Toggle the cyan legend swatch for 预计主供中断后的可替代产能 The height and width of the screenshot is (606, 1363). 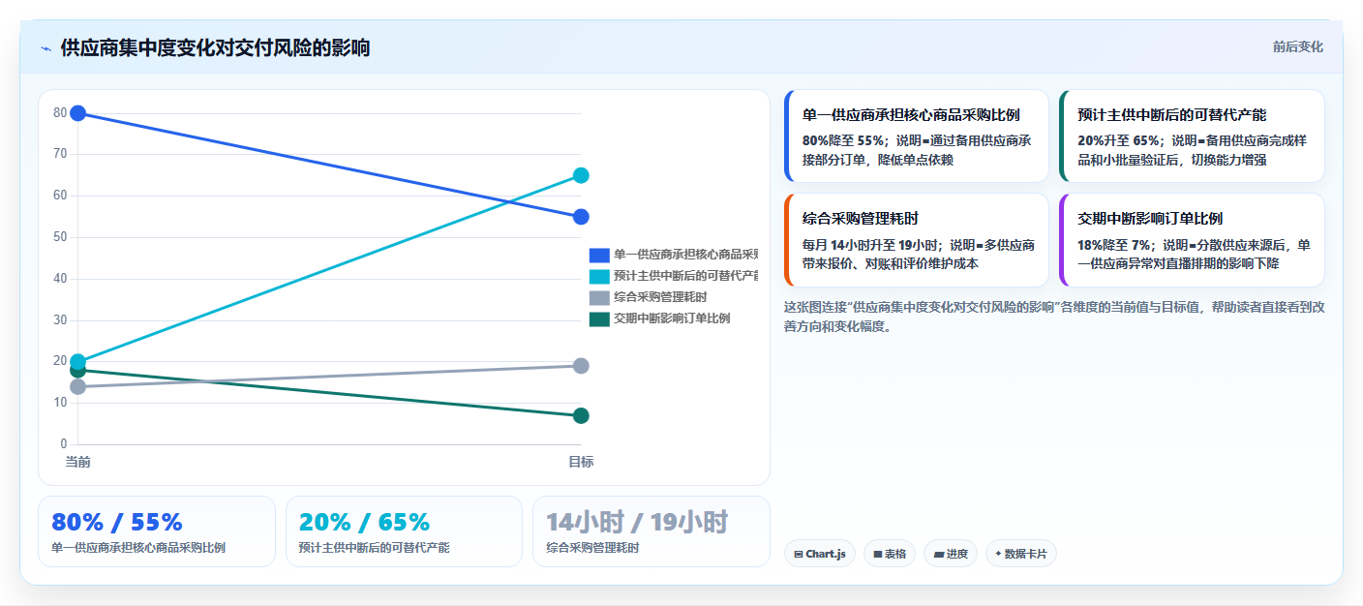(599, 276)
